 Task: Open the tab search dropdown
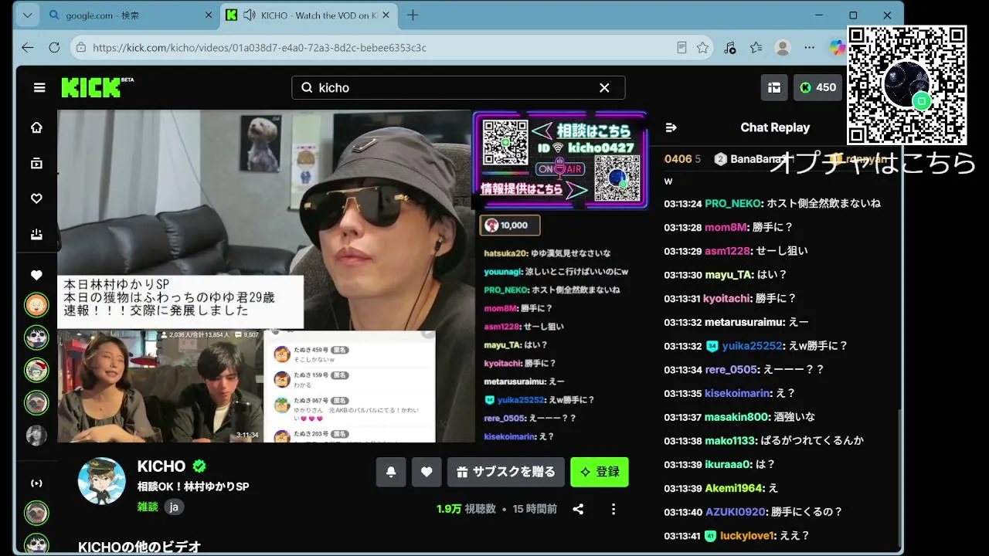tap(28, 15)
